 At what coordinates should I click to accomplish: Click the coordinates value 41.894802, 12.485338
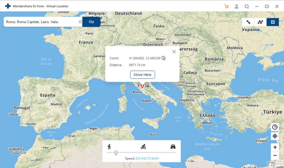click(x=144, y=58)
